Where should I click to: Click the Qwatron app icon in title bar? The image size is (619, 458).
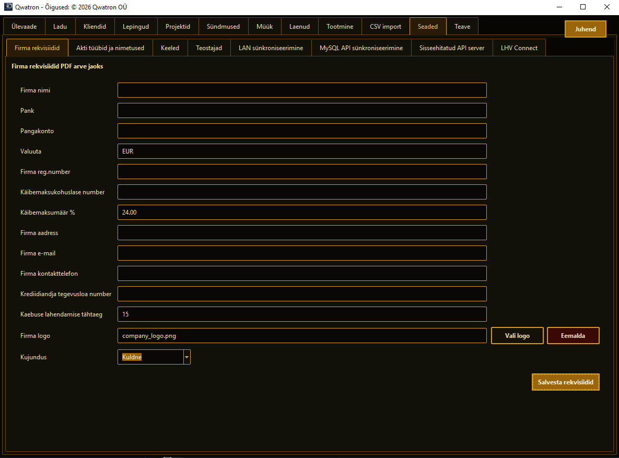pos(8,7)
